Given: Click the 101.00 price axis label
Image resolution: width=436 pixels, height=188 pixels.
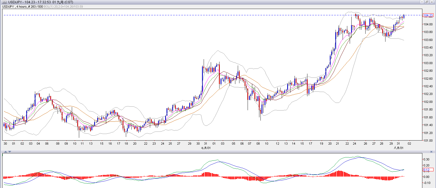Looking at the screenshot, I should point(428,141).
